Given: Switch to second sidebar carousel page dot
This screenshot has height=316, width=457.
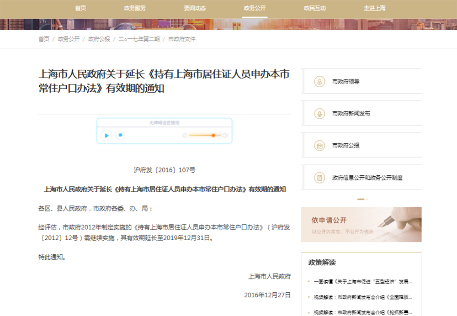Looking at the screenshot, I should pyautogui.click(x=367, y=200).
